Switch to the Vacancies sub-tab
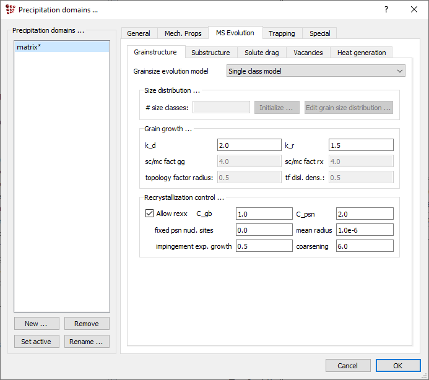 [308, 53]
